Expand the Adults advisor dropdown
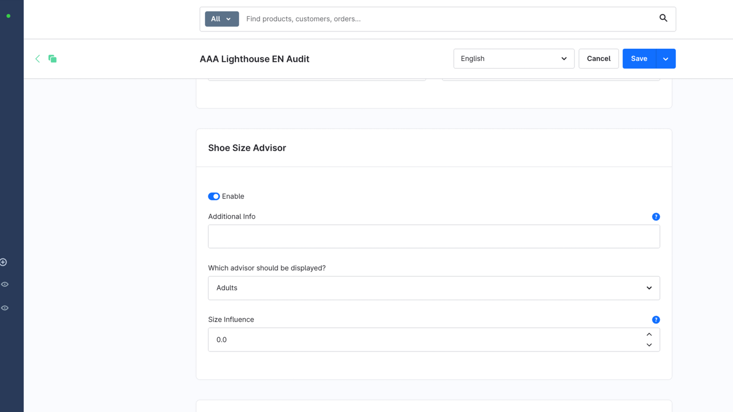 click(434, 288)
